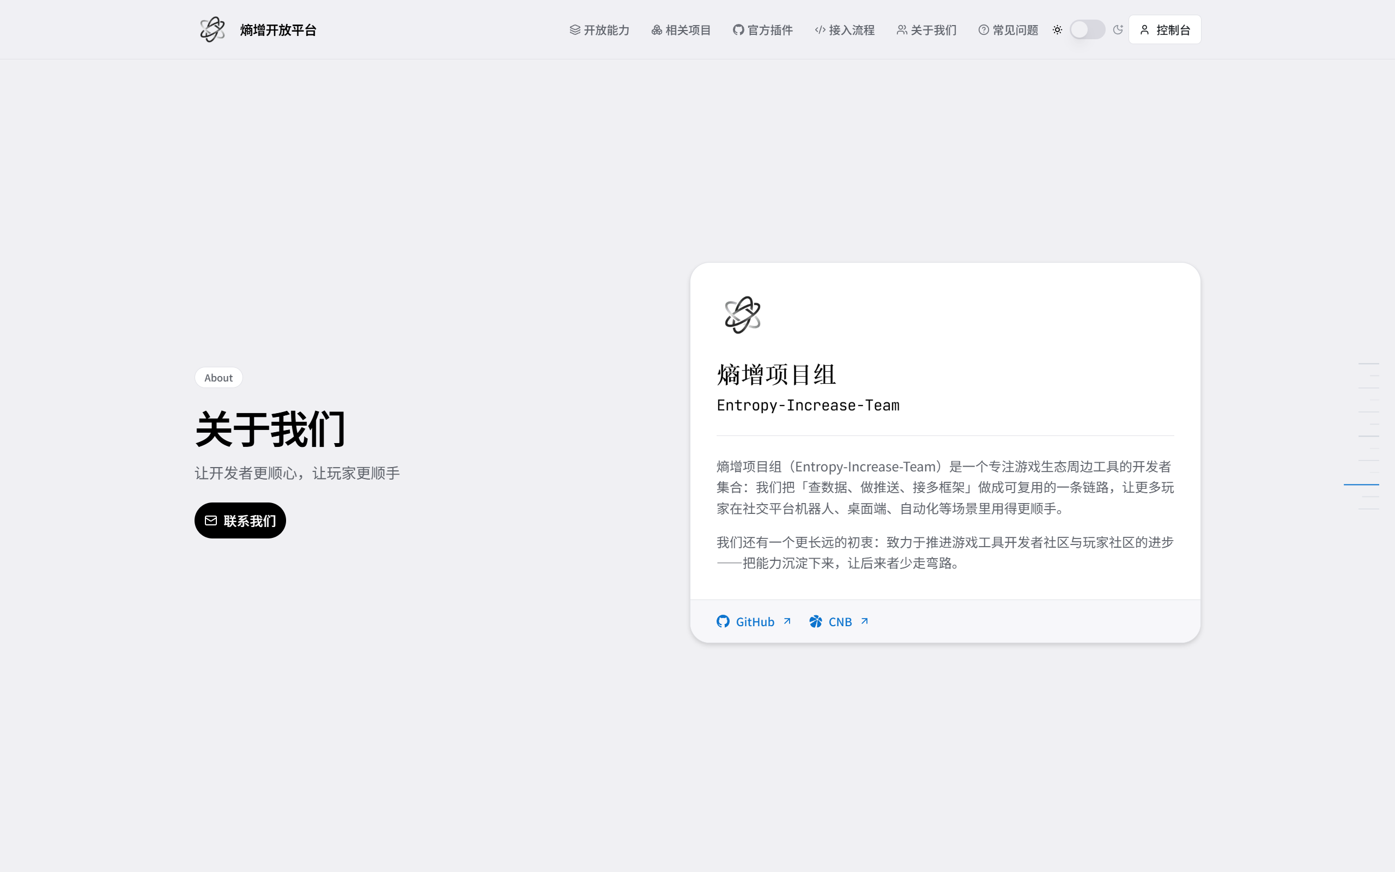
Task: Click the sun light-mode icon
Action: click(x=1057, y=29)
